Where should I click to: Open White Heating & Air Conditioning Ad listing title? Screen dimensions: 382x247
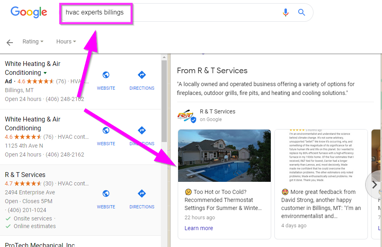click(x=32, y=68)
